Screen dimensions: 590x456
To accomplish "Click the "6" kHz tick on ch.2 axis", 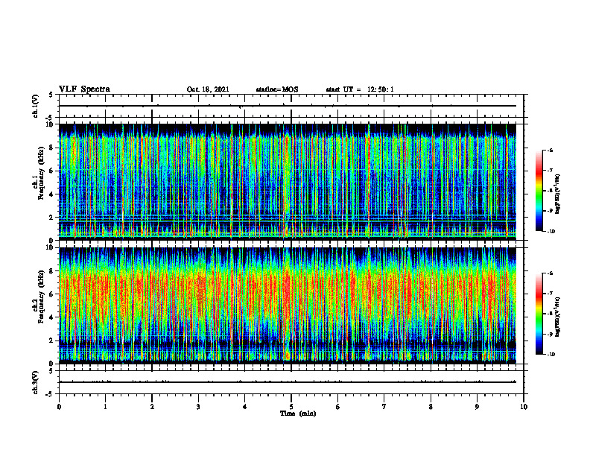I will [52, 294].
